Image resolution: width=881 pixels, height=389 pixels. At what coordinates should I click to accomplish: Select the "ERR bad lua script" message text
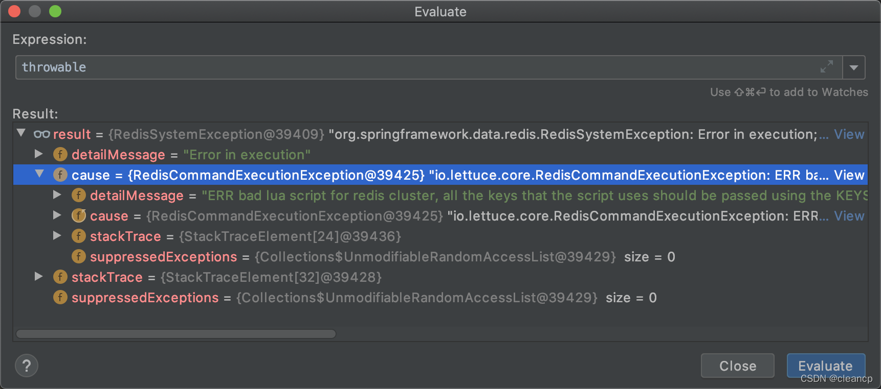(535, 196)
